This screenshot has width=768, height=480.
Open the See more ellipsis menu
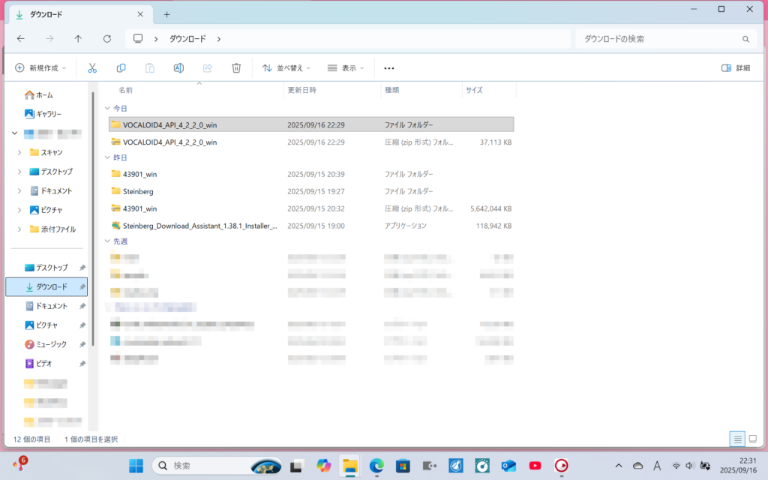(388, 67)
